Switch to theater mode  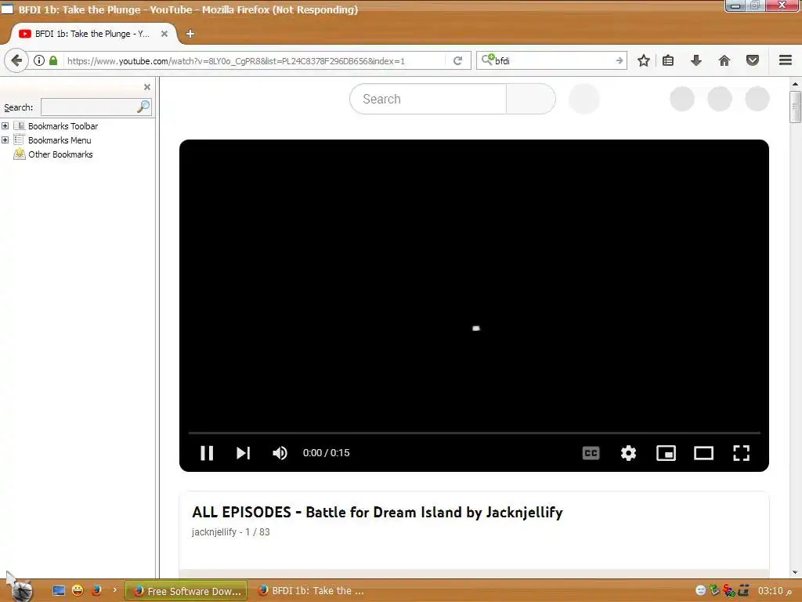[x=703, y=453]
